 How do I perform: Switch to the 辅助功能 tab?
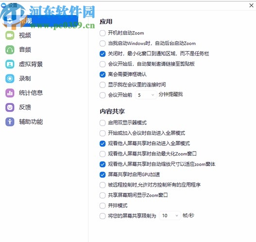[31, 121]
